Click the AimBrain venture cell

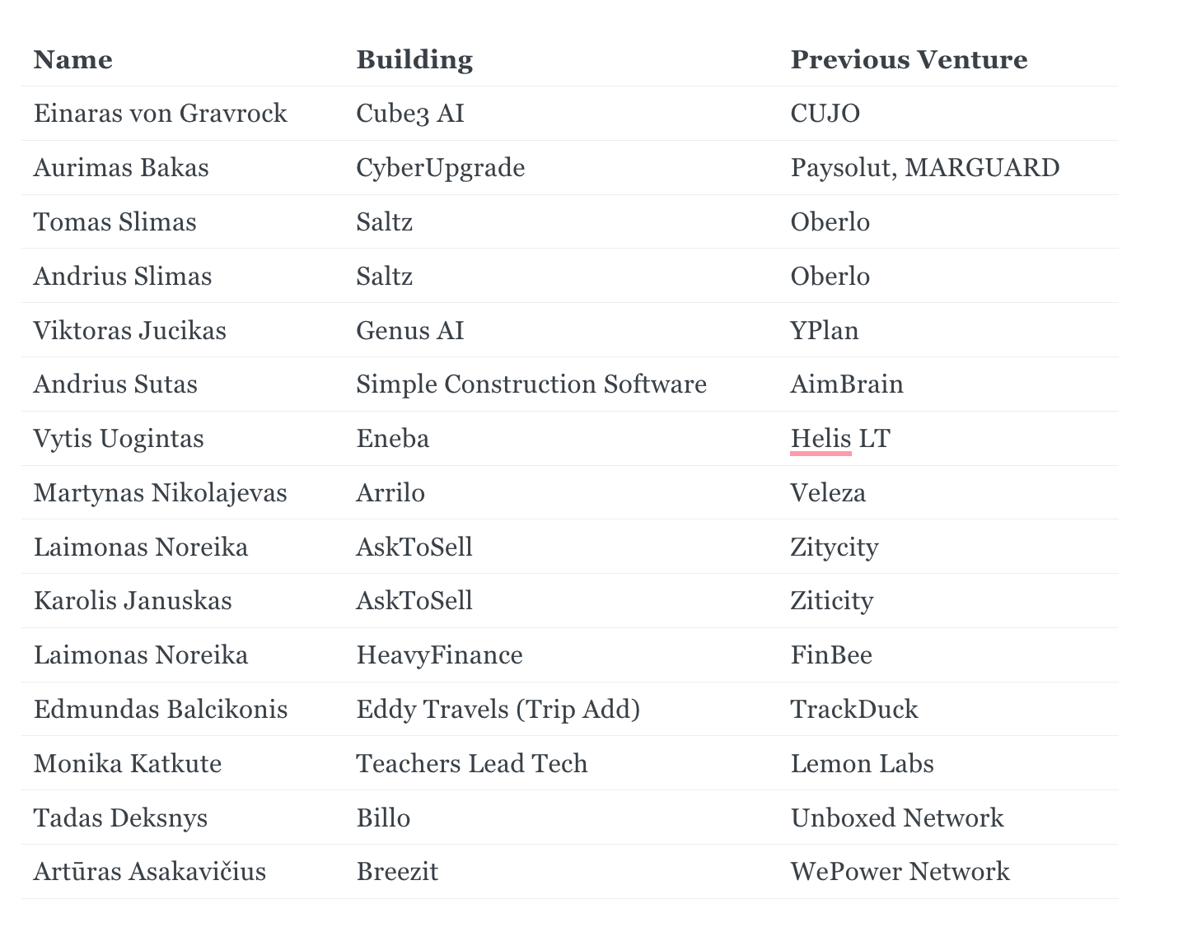click(x=846, y=384)
